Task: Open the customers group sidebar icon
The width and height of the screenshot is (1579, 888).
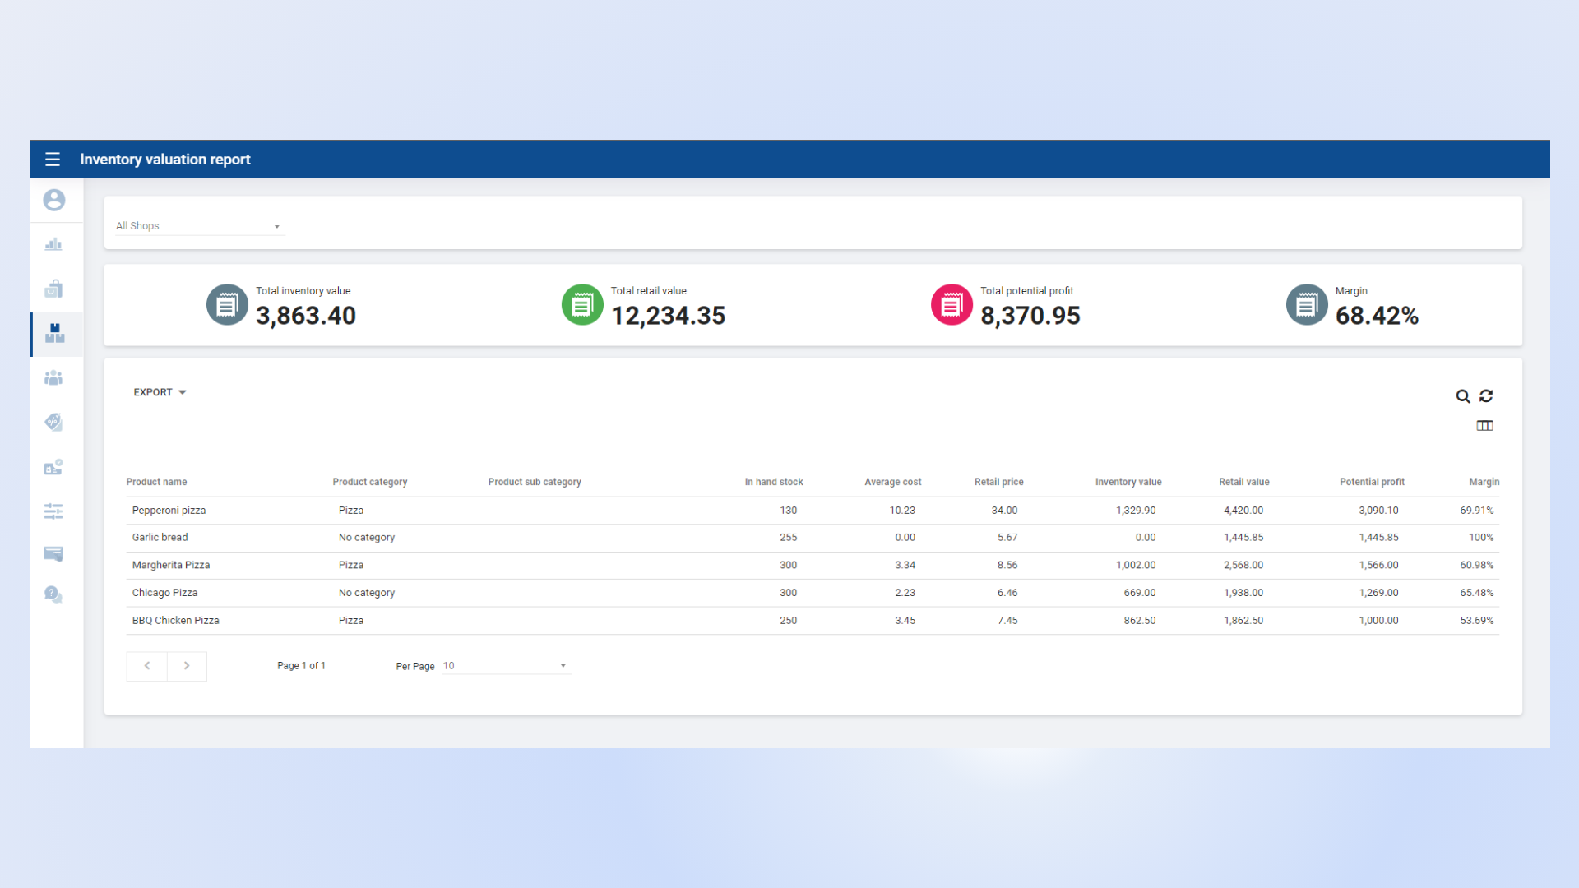Action: (53, 377)
